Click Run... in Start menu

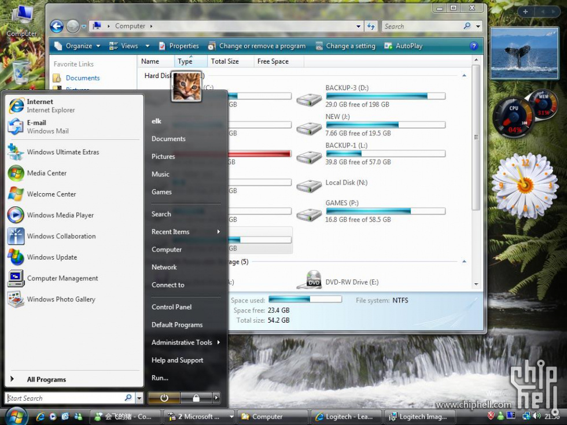click(x=160, y=378)
